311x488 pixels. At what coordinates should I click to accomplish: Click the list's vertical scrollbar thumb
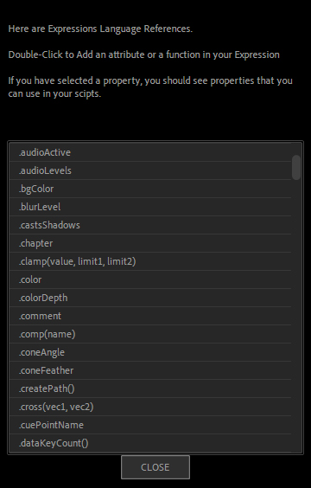tap(296, 168)
